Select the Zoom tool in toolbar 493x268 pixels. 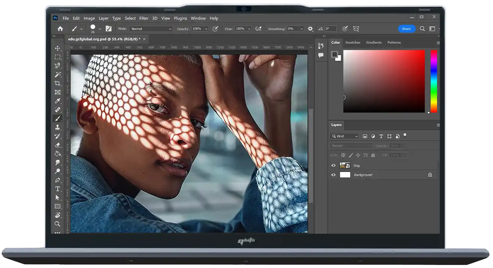point(57,224)
